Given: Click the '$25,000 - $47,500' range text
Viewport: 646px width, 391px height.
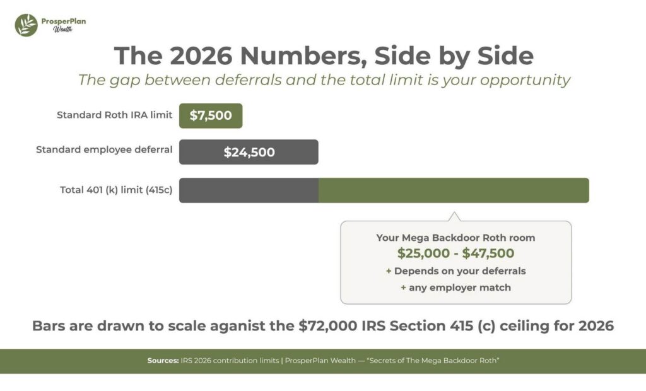Looking at the screenshot, I should pyautogui.click(x=455, y=253).
